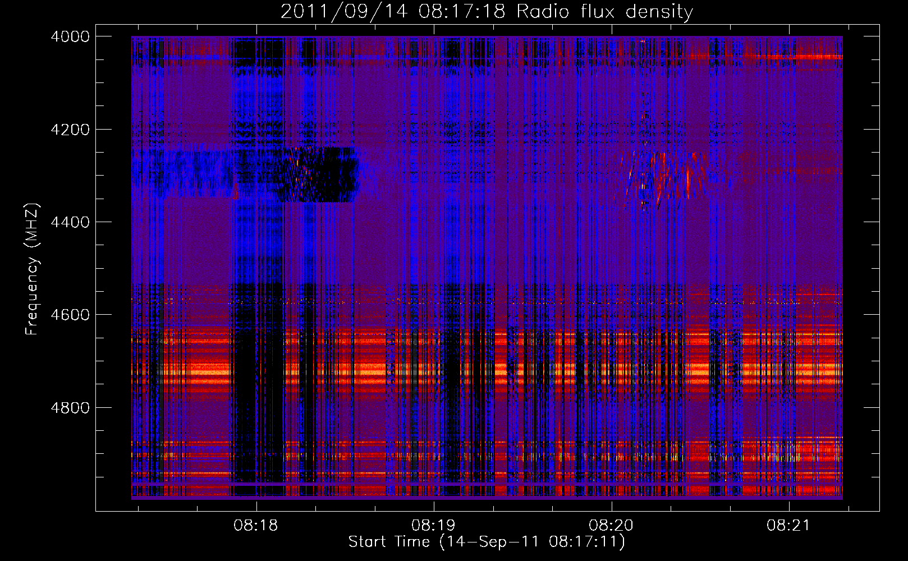Viewport: 908px width, 561px height.
Task: Click the '08:18' time axis label
Action: (x=256, y=526)
